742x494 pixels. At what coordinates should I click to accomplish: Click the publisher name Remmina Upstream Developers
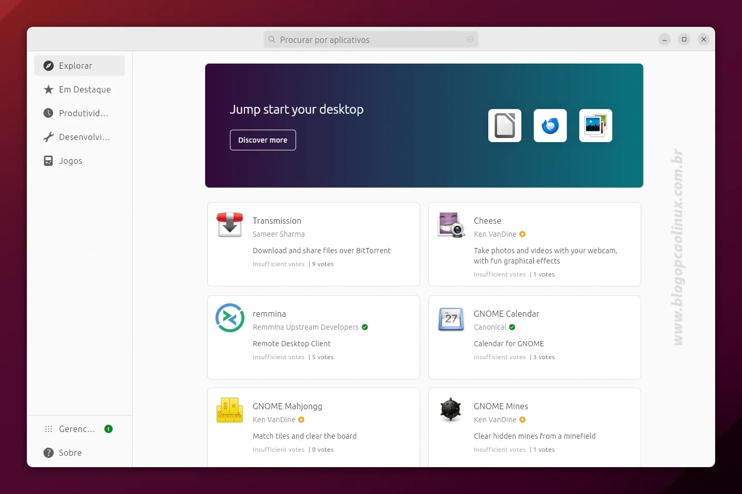click(305, 327)
